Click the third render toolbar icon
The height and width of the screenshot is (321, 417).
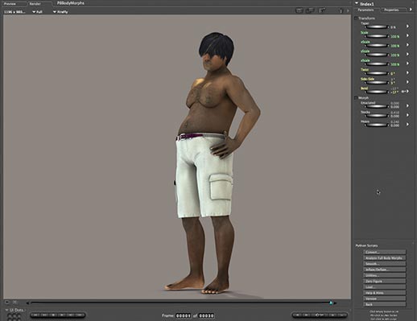click(x=322, y=10)
